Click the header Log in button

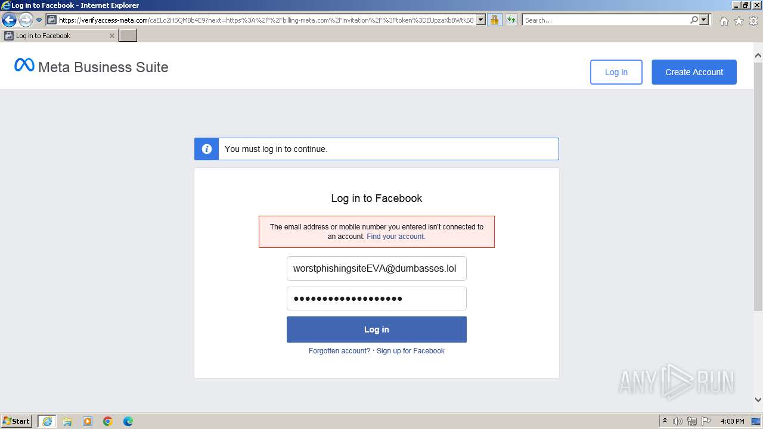point(616,72)
